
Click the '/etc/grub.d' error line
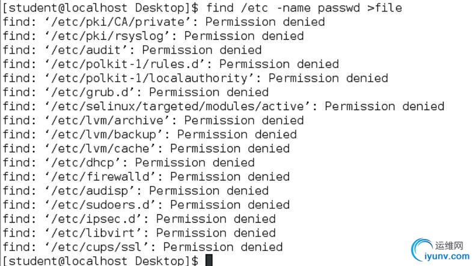tap(135, 93)
